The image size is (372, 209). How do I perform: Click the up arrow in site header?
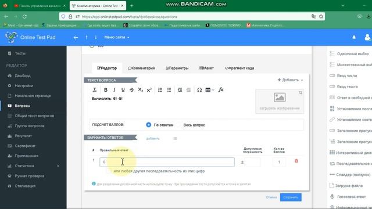(x=87, y=37)
